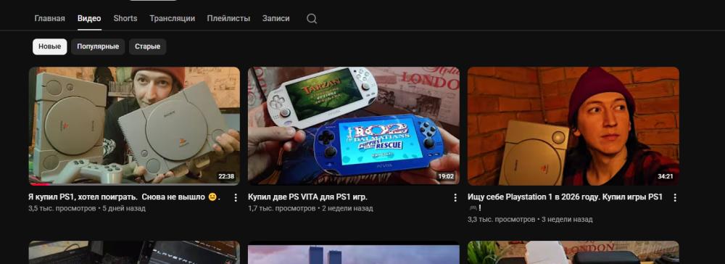
Task: Open the Плейлисты tab
Action: 228,18
